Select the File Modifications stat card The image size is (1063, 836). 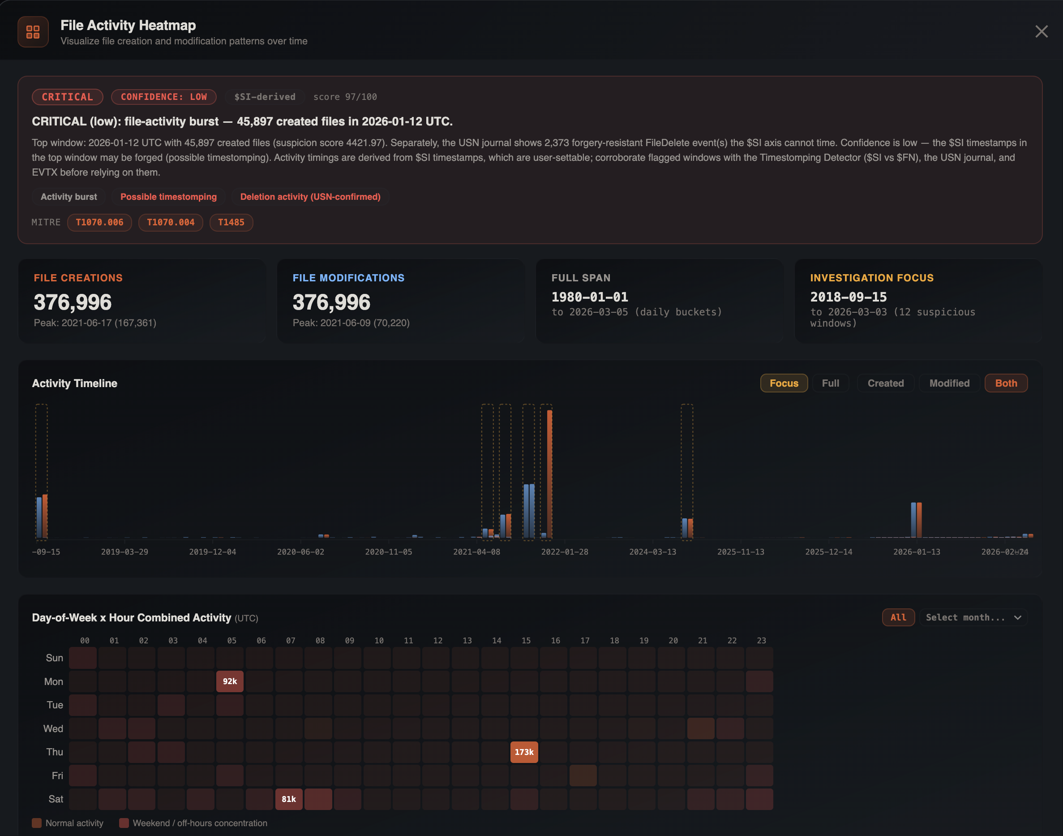[401, 301]
